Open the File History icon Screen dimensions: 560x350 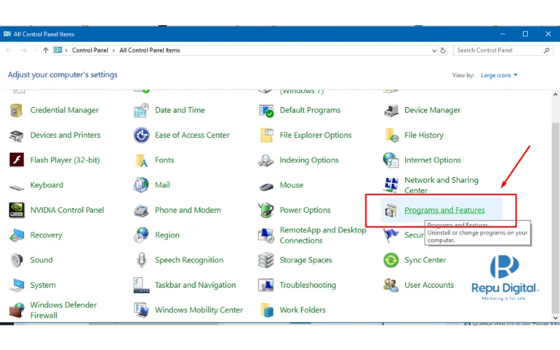[391, 135]
